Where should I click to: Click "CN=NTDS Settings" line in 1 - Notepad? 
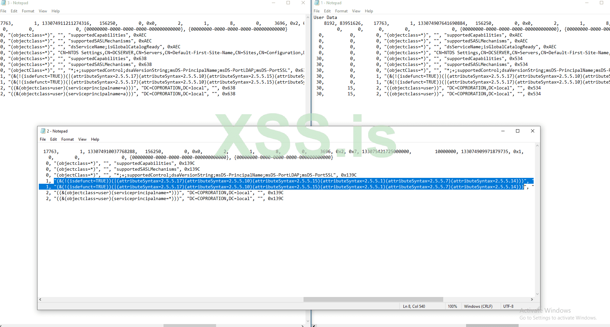click(x=461, y=53)
